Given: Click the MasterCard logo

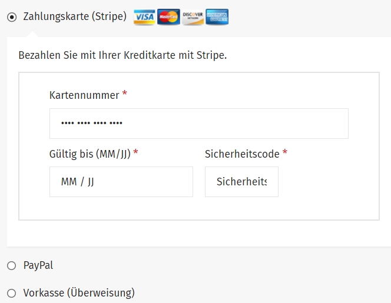Looking at the screenshot, I should click(168, 17).
